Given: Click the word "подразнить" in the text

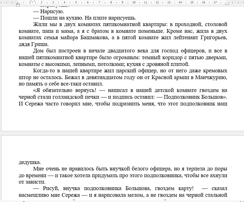Looking at the screenshot, I should pos(126,104).
